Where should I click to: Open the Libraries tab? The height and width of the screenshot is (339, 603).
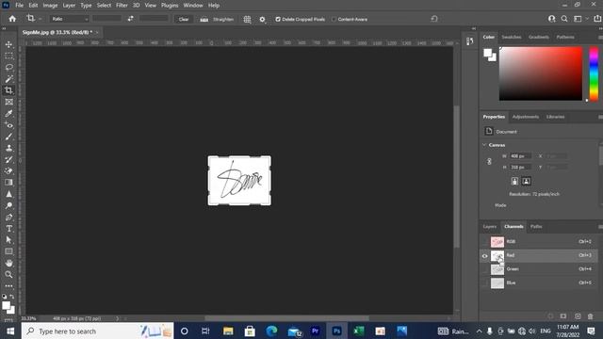pos(555,117)
